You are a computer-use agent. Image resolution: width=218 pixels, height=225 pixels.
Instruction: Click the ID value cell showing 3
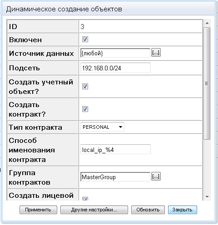click(140, 26)
